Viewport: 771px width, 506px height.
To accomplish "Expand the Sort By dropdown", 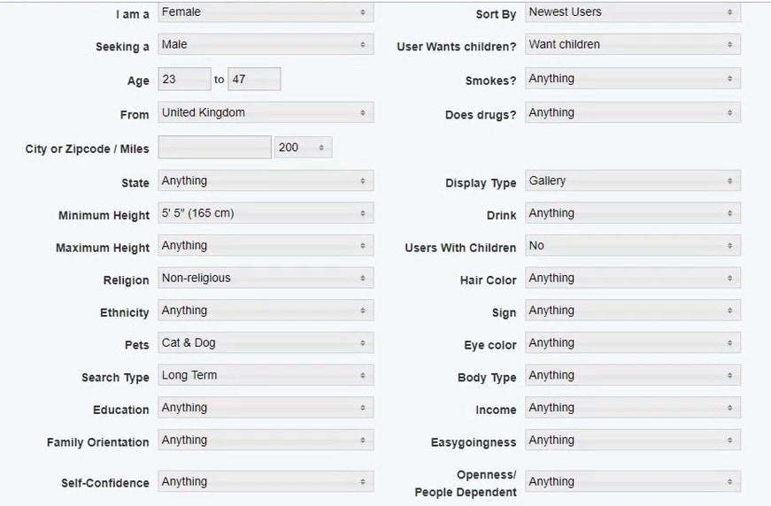I will [632, 12].
